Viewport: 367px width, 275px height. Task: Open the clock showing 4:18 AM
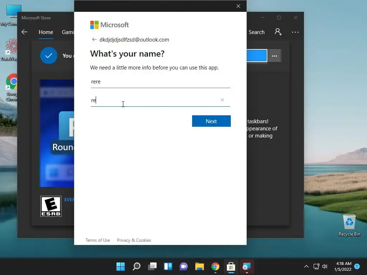343,266
